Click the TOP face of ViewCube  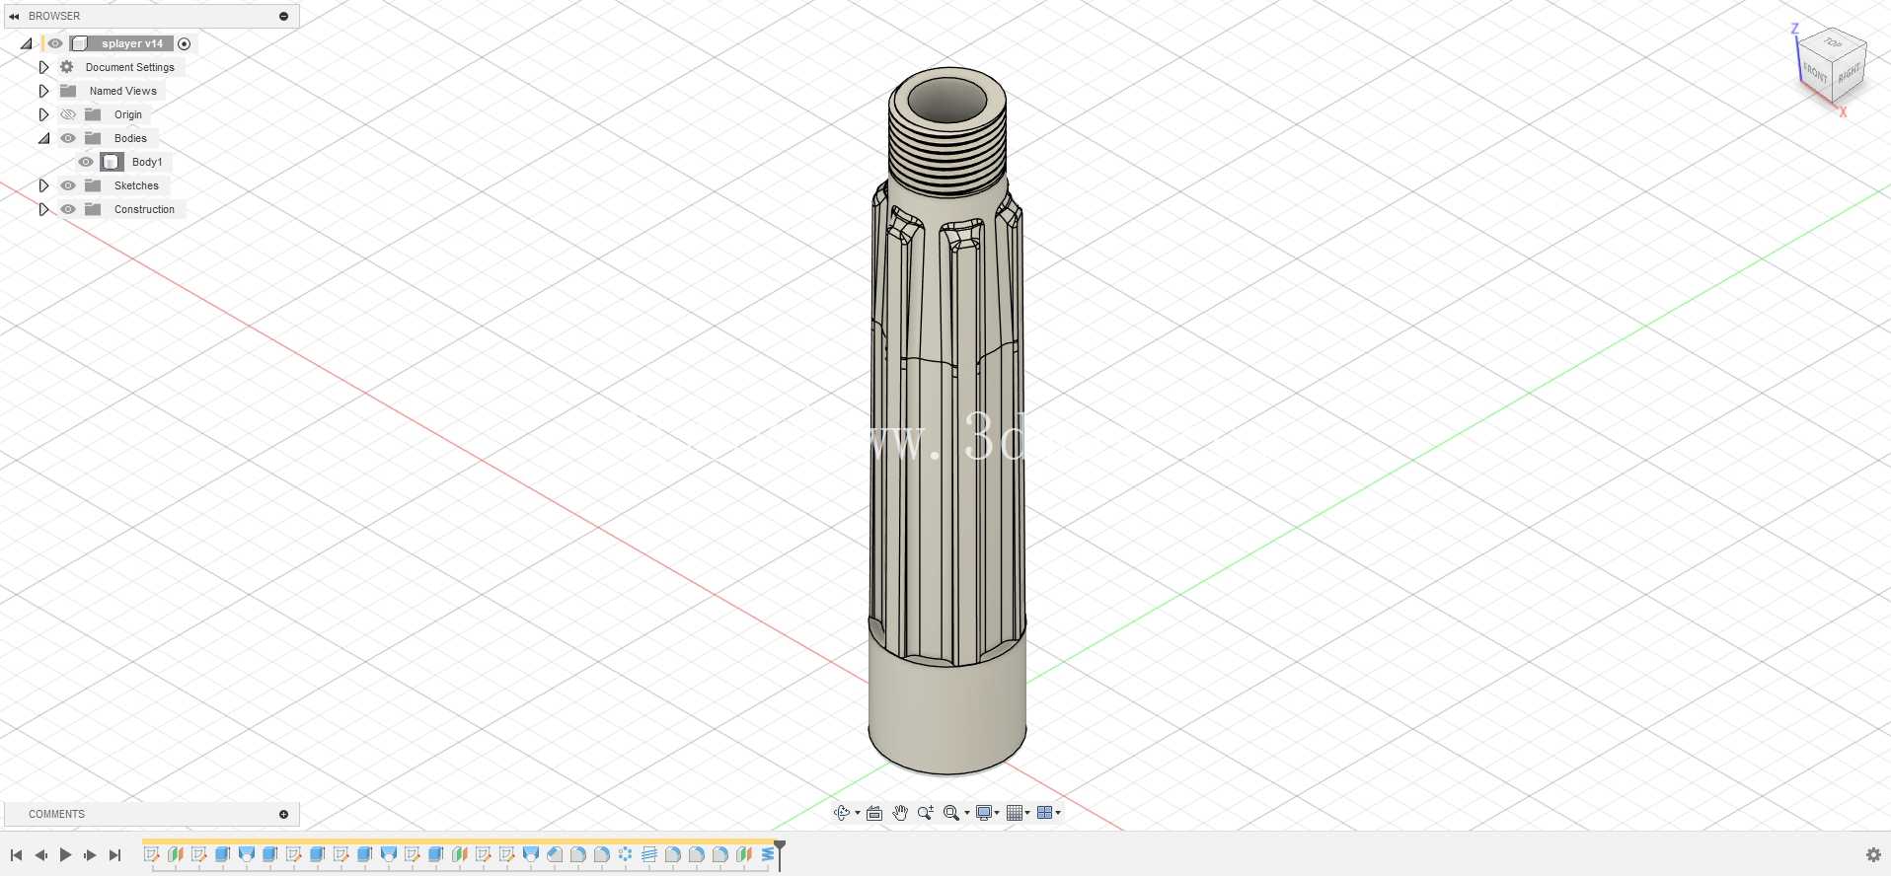[1833, 43]
